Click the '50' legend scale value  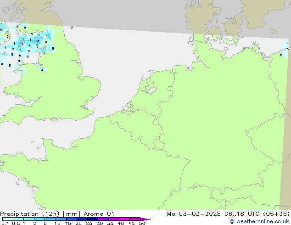142,223
